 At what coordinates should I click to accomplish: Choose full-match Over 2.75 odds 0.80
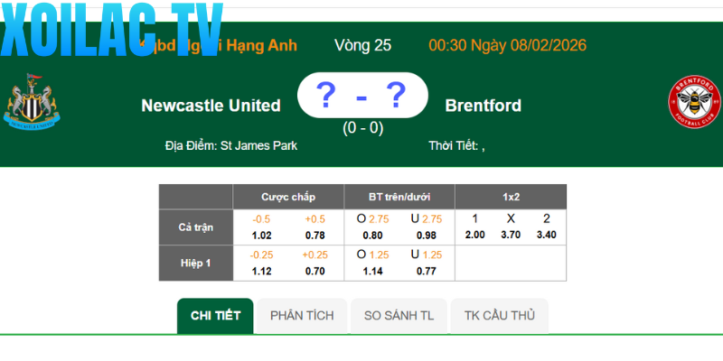(371, 235)
